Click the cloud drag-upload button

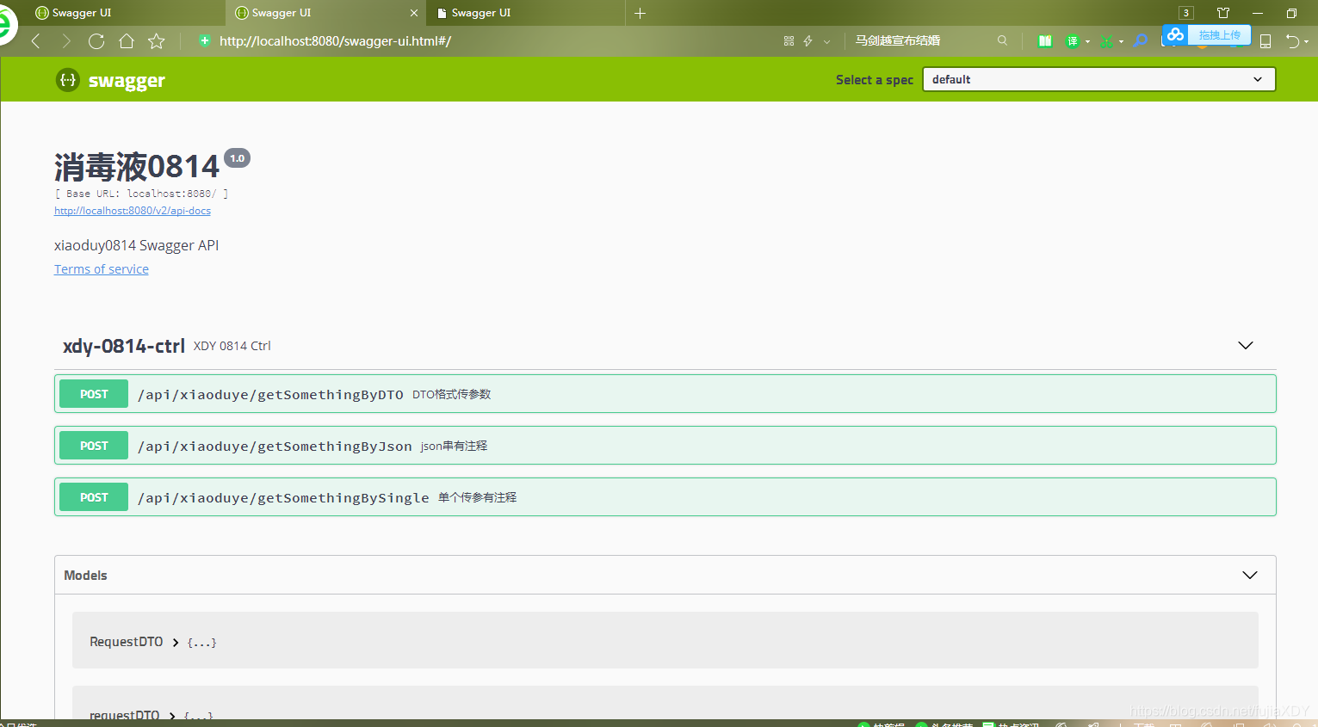click(1206, 34)
